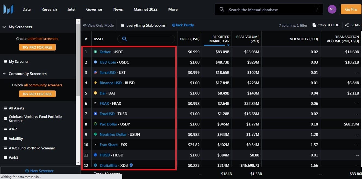Image resolution: width=362 pixels, height=179 pixels.
Task: Sort by Reported Marketcap column
Action: point(219,39)
